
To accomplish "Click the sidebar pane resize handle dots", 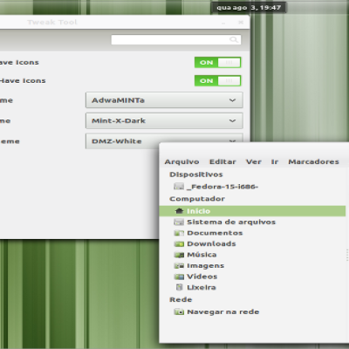I will 347,255.
